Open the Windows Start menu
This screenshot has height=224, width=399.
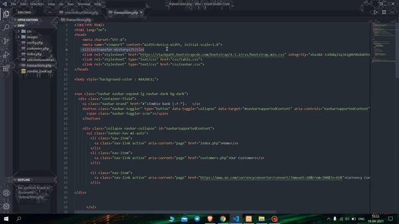click(6, 218)
